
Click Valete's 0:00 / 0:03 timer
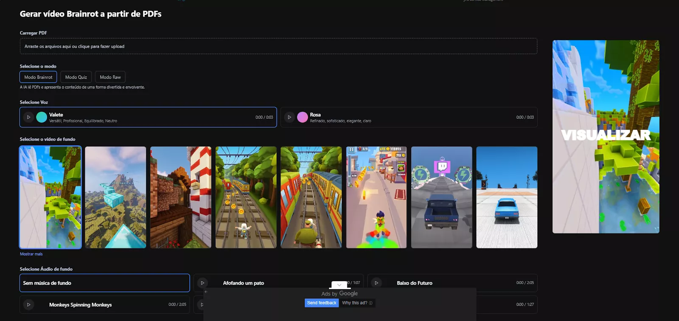pyautogui.click(x=264, y=117)
